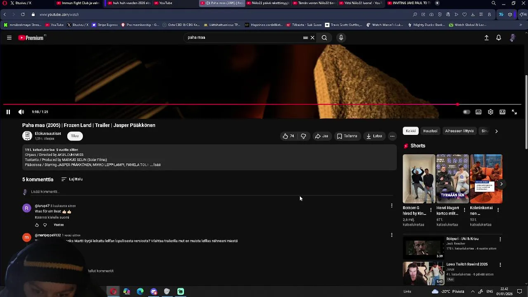The image size is (528, 297).
Task: Reply to @lurup47 with Vastaa
Action: tap(59, 225)
